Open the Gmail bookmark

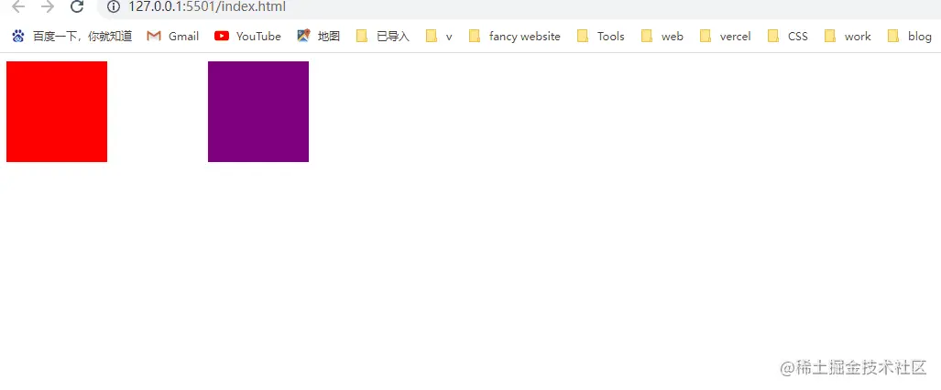point(173,36)
